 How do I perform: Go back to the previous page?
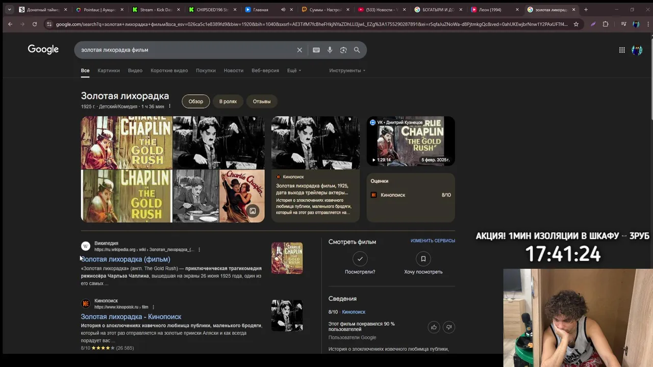[x=10, y=24]
